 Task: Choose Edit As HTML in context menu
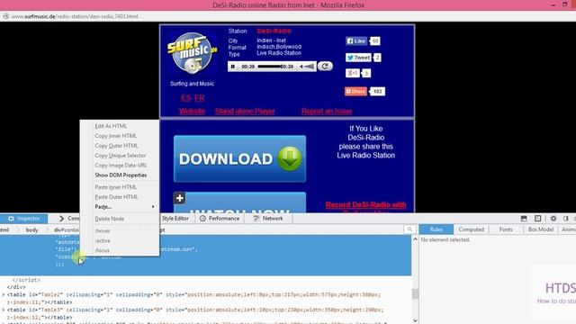[x=120, y=126]
